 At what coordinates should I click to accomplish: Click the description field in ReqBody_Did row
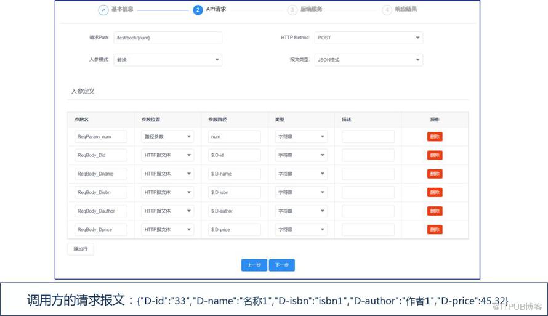point(368,155)
